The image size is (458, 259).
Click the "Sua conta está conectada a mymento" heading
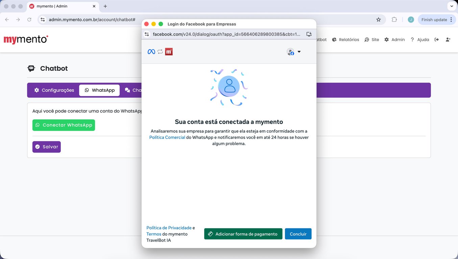[229, 122]
